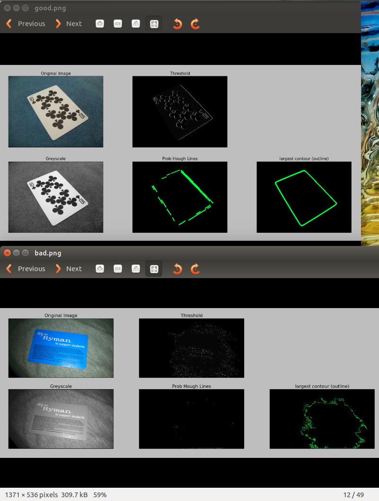Zoom in icon in bad.png window
Image resolution: width=379 pixels, height=501 pixels.
(x=100, y=269)
